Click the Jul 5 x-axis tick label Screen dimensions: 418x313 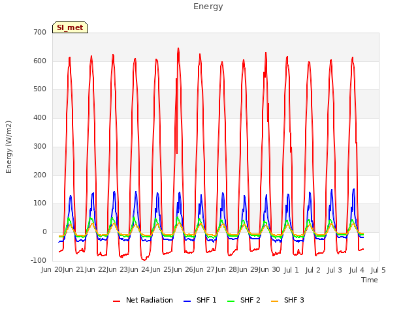pos(378,270)
